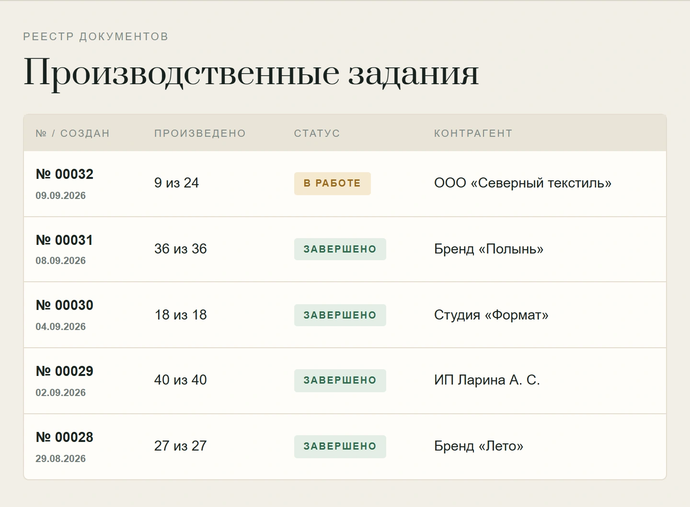Click the date 08.09.2026
The width and height of the screenshot is (690, 507).
pos(61,261)
